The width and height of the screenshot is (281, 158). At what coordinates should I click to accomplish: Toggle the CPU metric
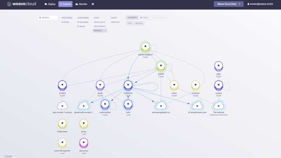pos(130,23)
